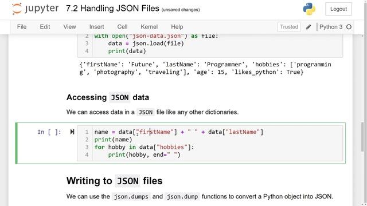The image size is (367, 206).
Task: Click the kernel idle circle indicator
Action: click(x=349, y=27)
